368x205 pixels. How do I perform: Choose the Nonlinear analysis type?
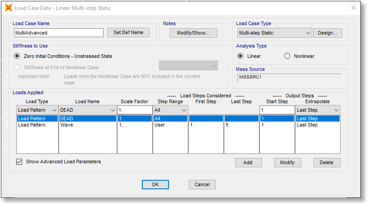point(287,56)
